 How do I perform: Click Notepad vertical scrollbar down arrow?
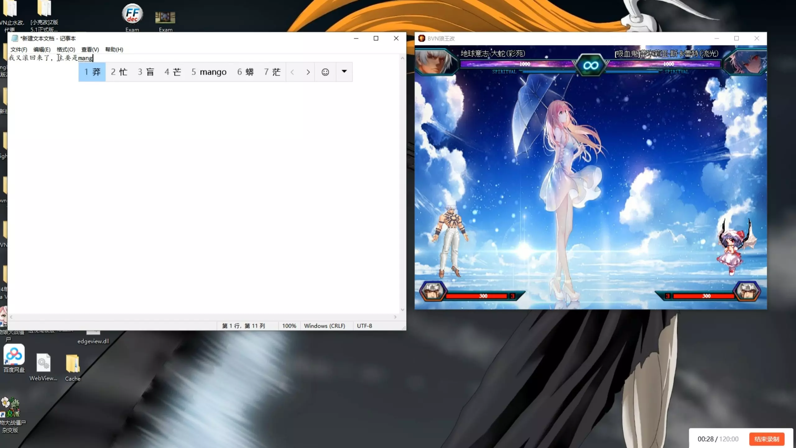pos(402,310)
